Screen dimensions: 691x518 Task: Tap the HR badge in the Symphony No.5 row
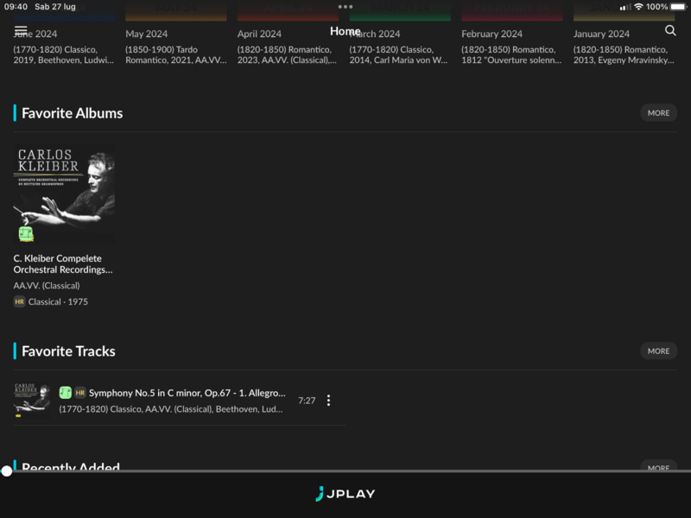coord(80,393)
